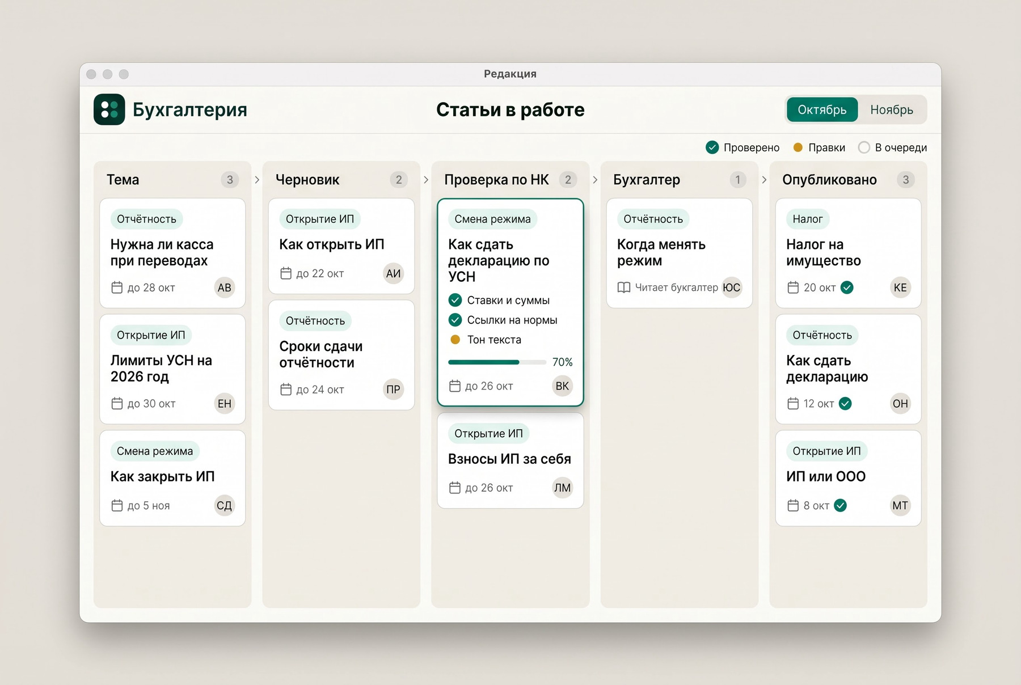Click chevron between Проверка по НК and Бухгалтер
This screenshot has height=685, width=1021.
pos(595,180)
